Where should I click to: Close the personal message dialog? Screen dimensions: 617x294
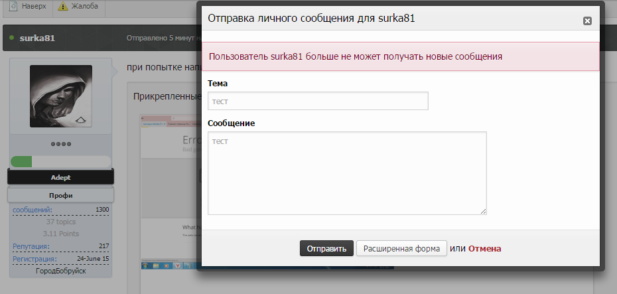tap(586, 21)
